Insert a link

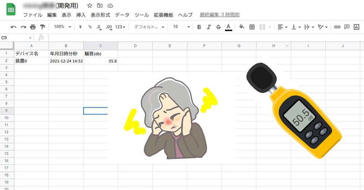[x=337, y=27]
